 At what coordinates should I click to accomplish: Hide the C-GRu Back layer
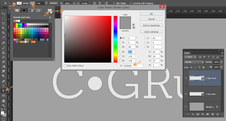click(x=186, y=94)
